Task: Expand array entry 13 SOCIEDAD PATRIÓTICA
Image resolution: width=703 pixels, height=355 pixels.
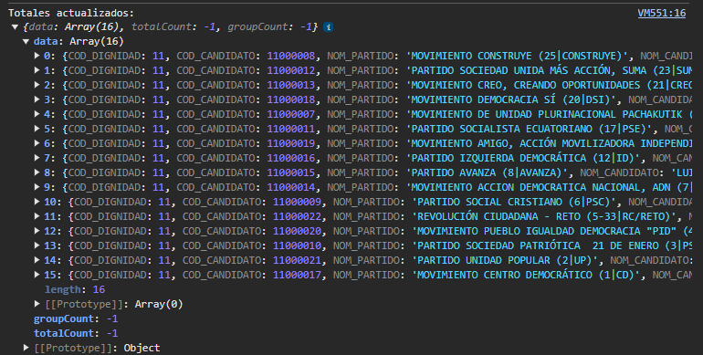Action: (37, 245)
